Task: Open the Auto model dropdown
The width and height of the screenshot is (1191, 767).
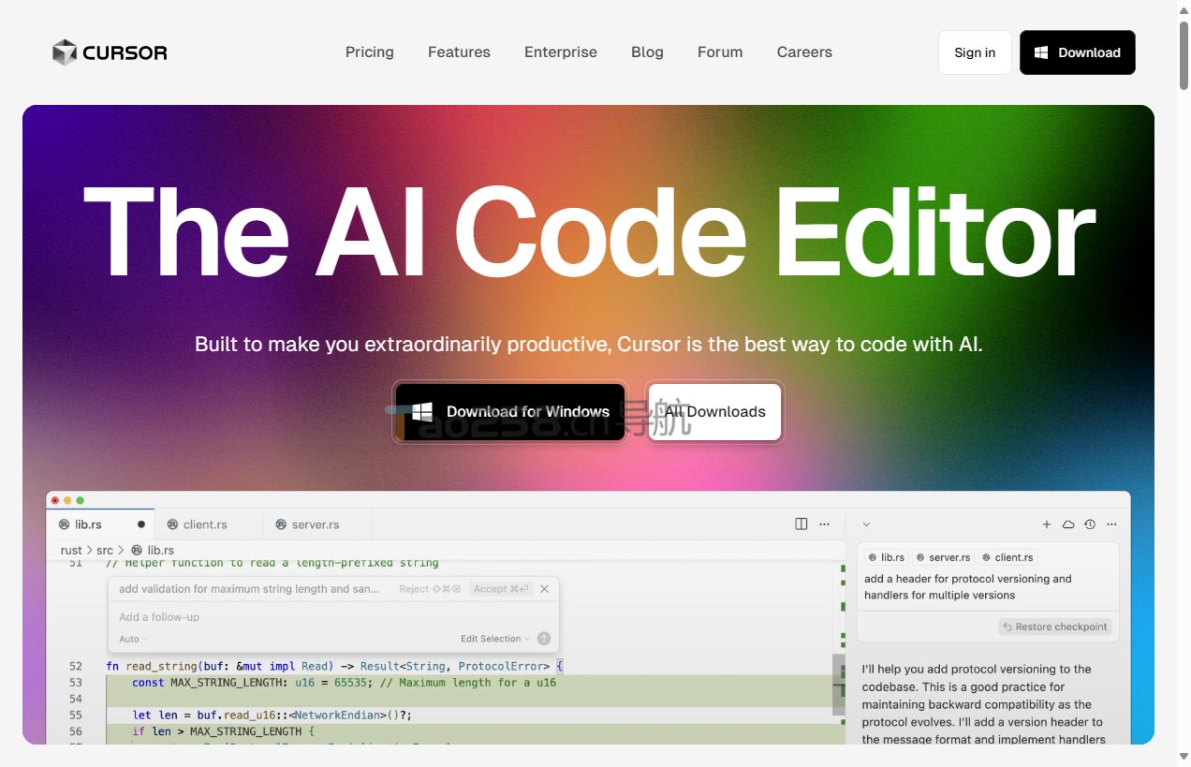Action: point(133,639)
